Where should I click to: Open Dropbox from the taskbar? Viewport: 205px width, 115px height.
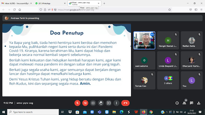[x=70, y=112]
